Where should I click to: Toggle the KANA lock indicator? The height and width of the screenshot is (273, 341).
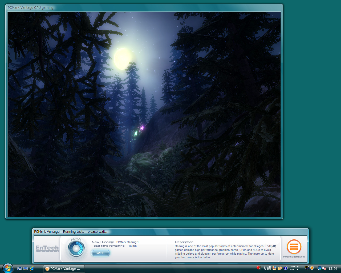point(292,270)
